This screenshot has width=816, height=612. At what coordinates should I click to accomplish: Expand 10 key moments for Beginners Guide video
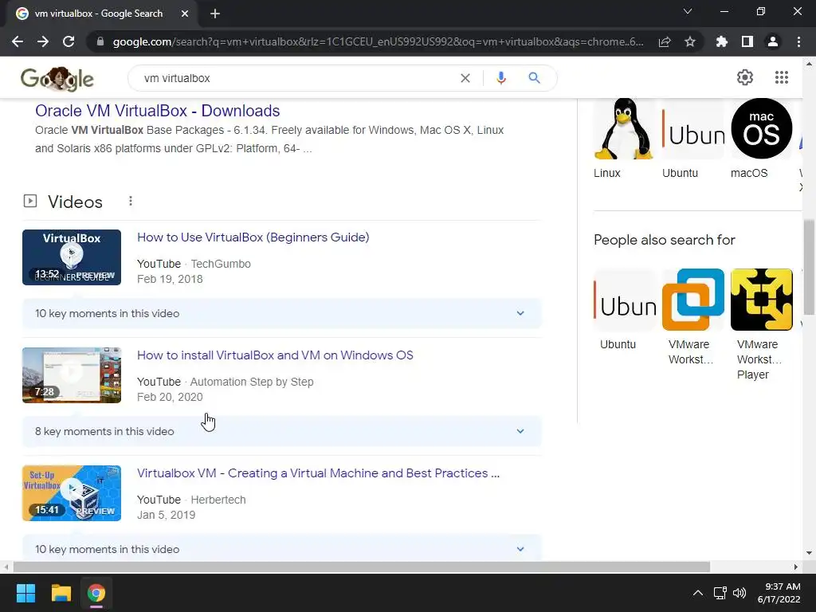281,313
